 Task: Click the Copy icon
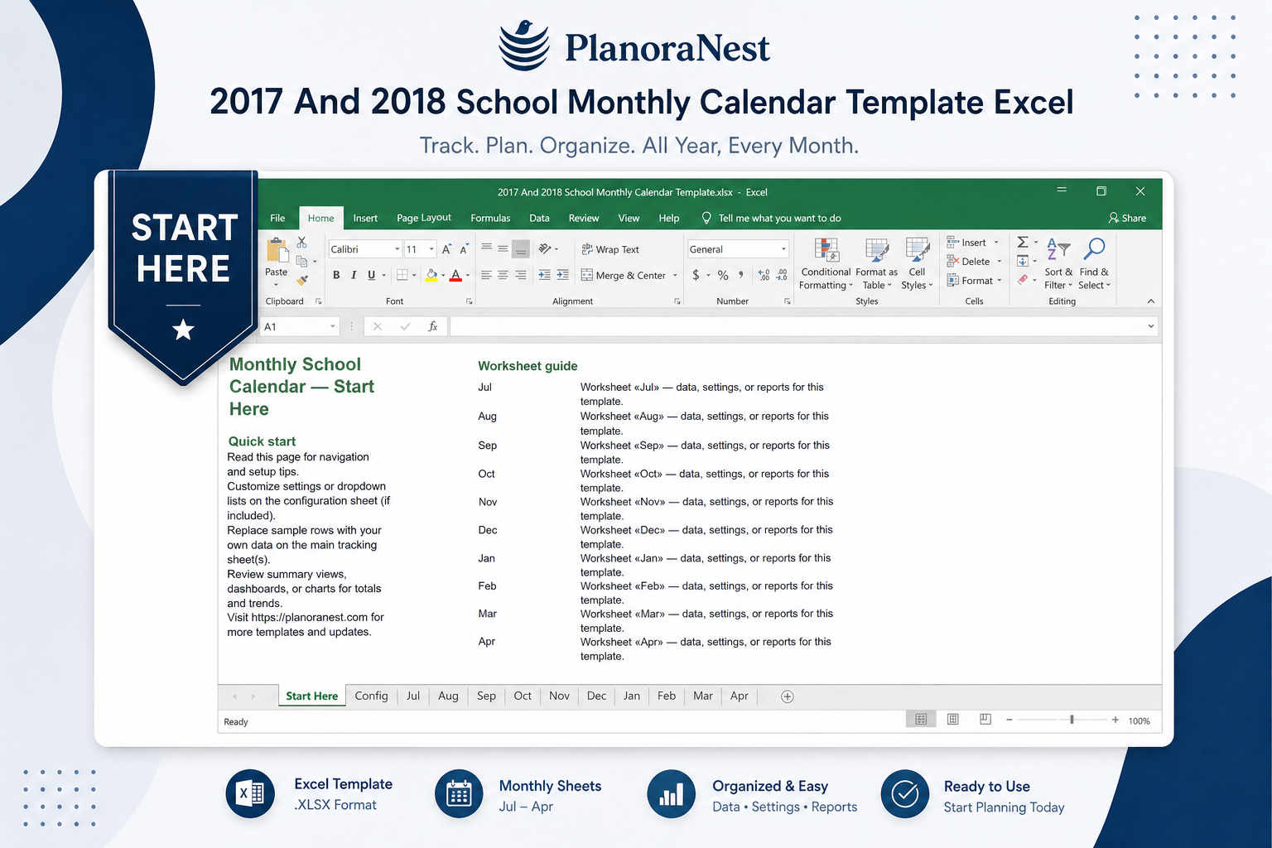[x=302, y=261]
